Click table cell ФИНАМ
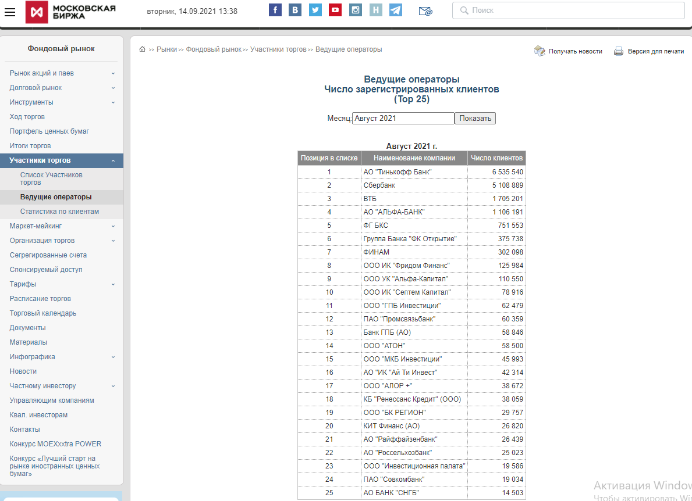Screen dimensions: 692x501 (414, 252)
